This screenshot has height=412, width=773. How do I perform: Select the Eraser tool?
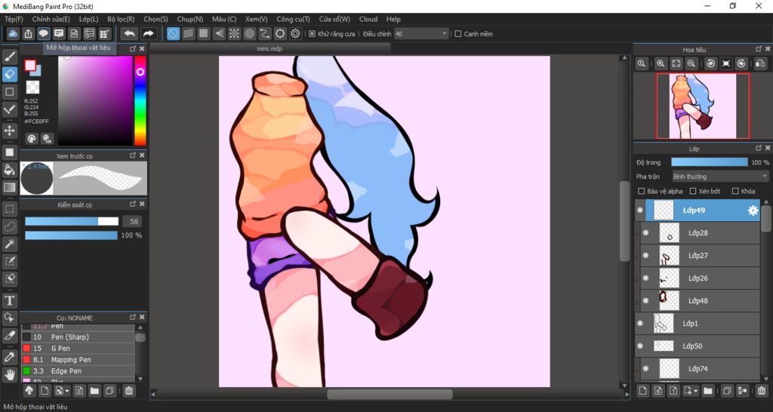tap(9, 75)
